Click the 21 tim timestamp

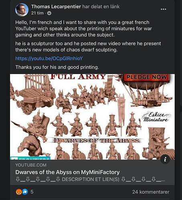pos(37,13)
